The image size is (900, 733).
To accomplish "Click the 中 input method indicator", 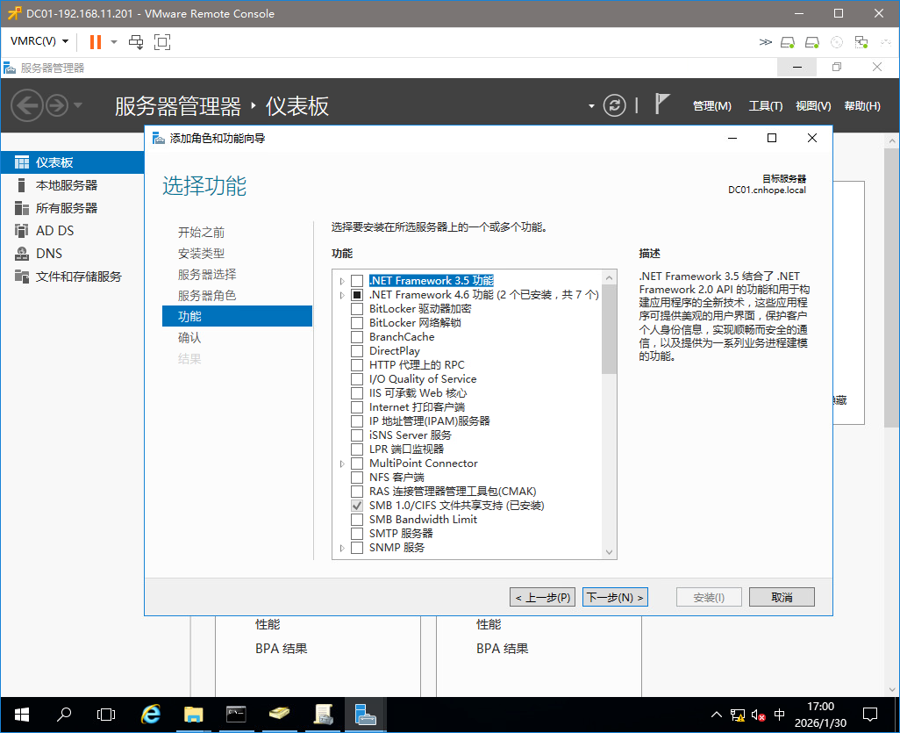I will click(x=780, y=715).
